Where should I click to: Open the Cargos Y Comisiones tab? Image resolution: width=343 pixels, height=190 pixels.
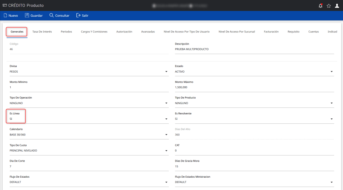[x=94, y=32]
